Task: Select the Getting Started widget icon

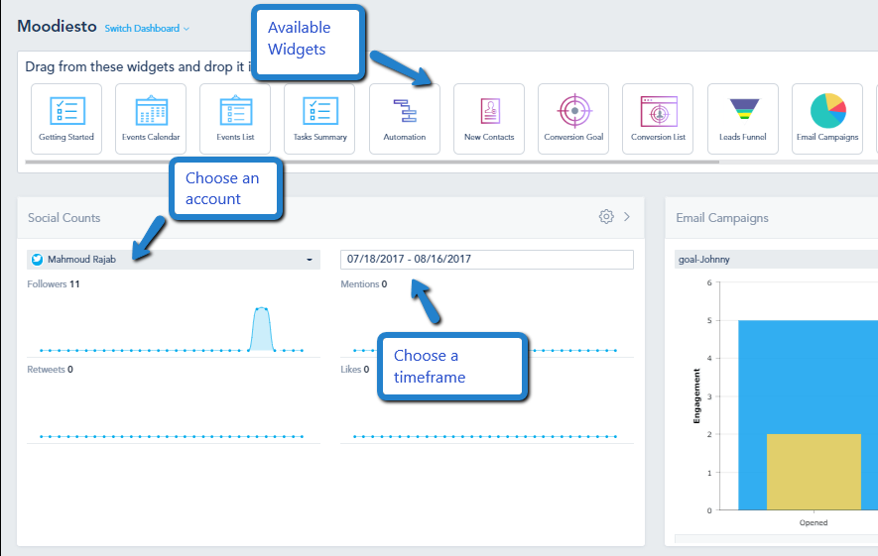Action: (66, 119)
